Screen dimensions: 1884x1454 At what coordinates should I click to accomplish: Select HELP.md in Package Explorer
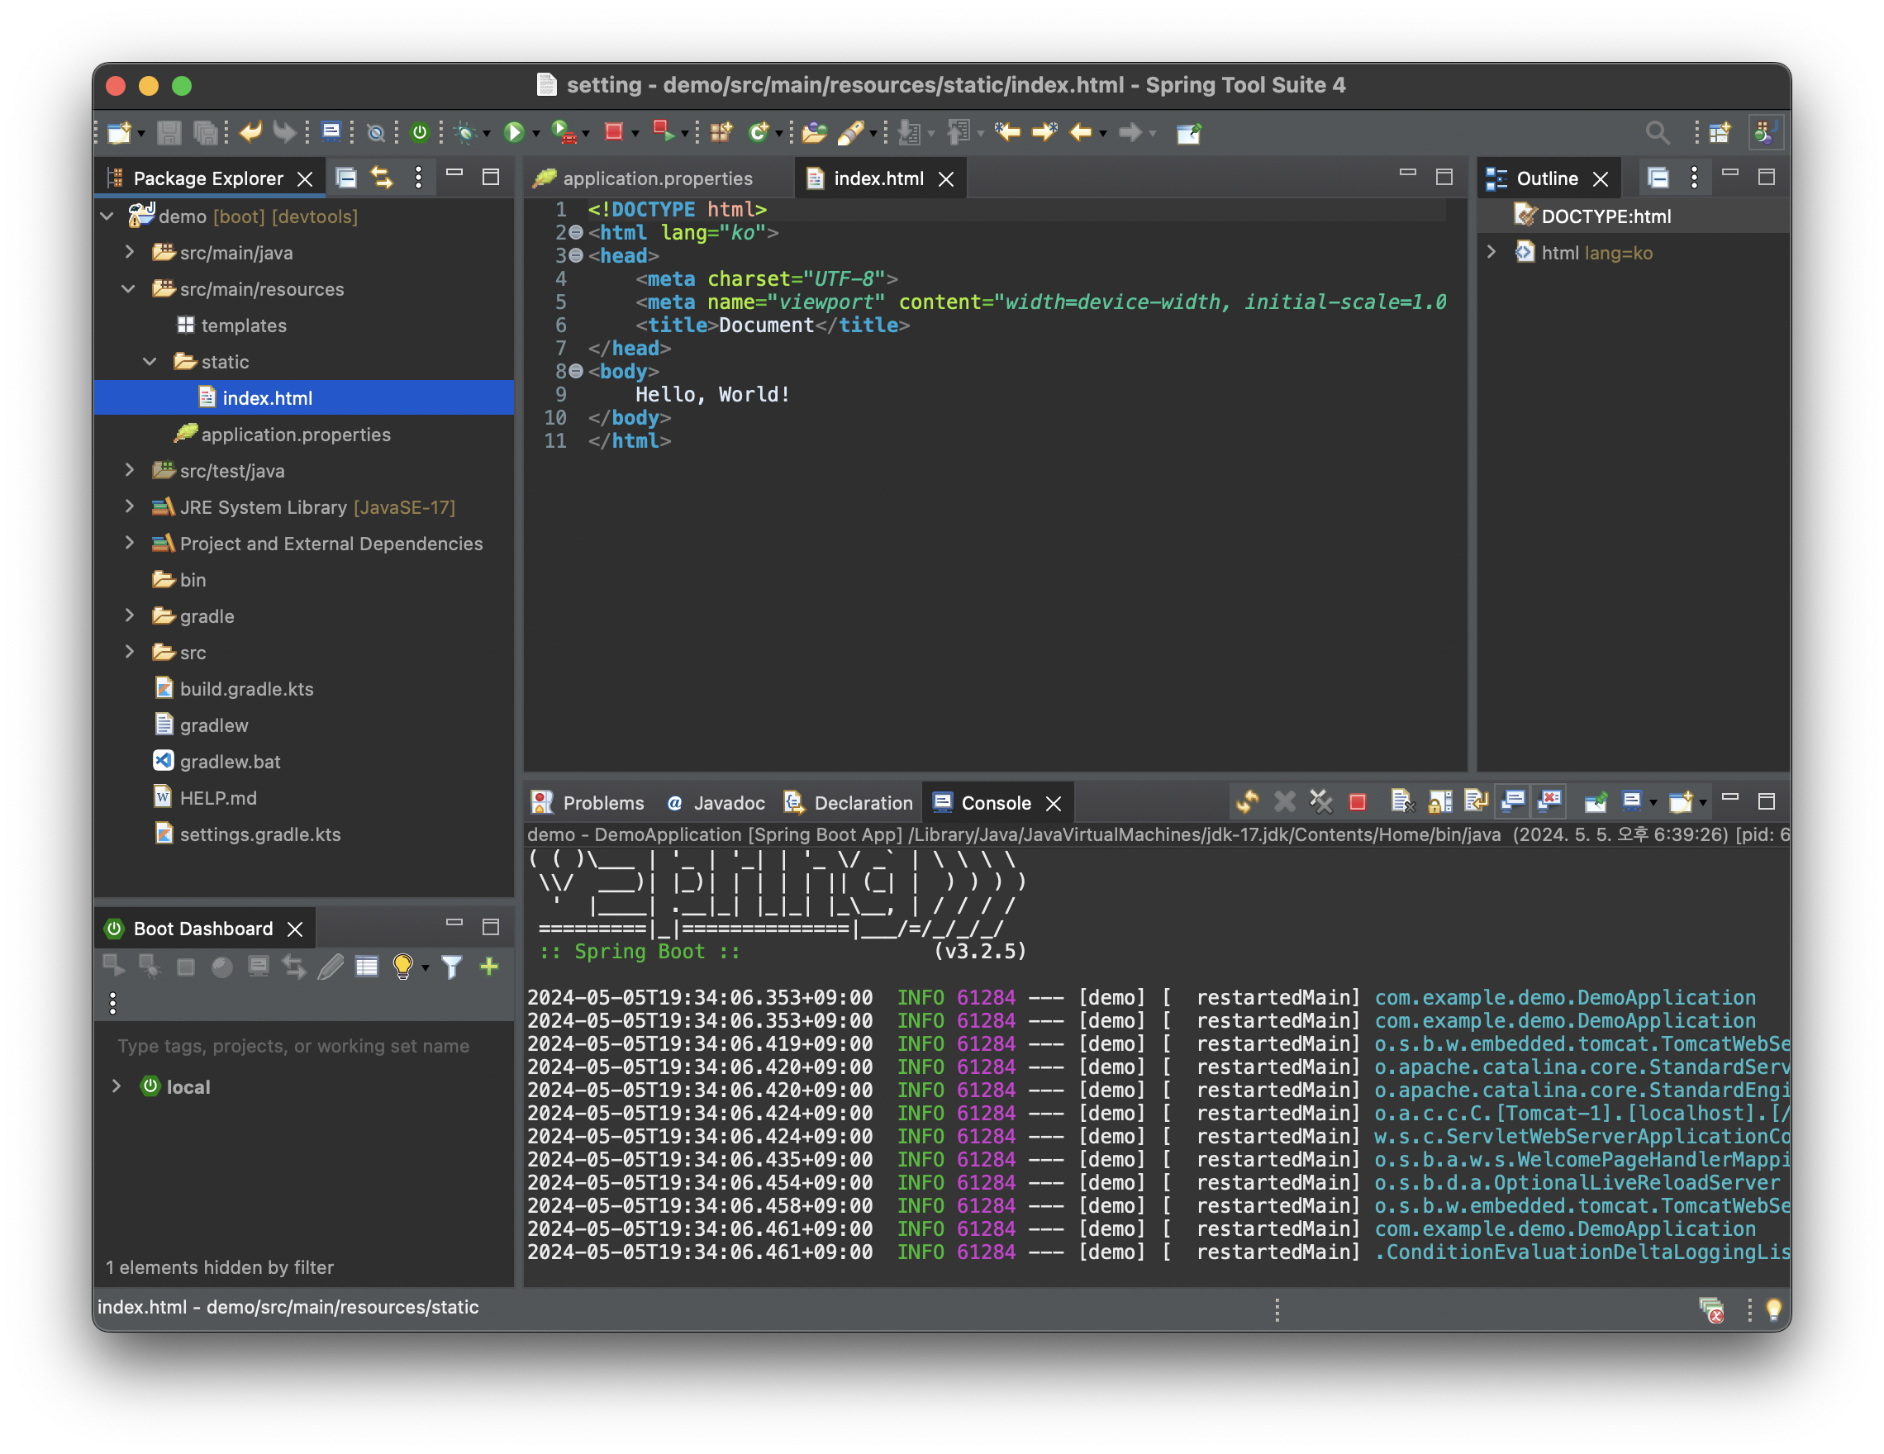click(217, 798)
